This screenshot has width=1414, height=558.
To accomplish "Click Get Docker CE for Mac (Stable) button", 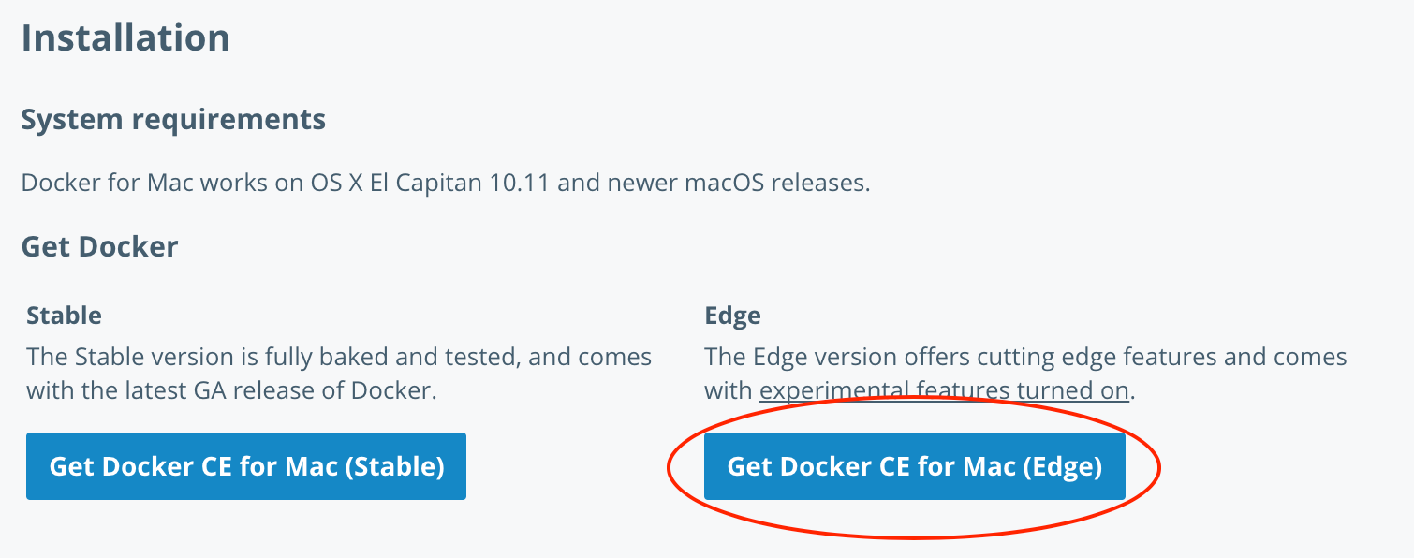I will [245, 466].
